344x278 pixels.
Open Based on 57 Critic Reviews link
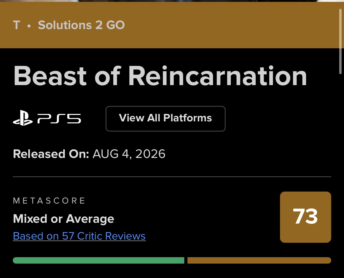[79, 236]
